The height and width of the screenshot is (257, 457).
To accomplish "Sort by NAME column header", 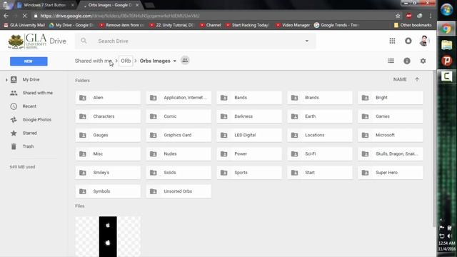I will [x=400, y=79].
